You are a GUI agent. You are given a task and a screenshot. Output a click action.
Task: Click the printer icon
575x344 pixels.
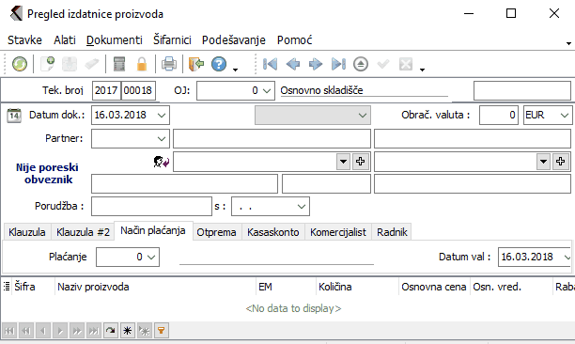[169, 64]
